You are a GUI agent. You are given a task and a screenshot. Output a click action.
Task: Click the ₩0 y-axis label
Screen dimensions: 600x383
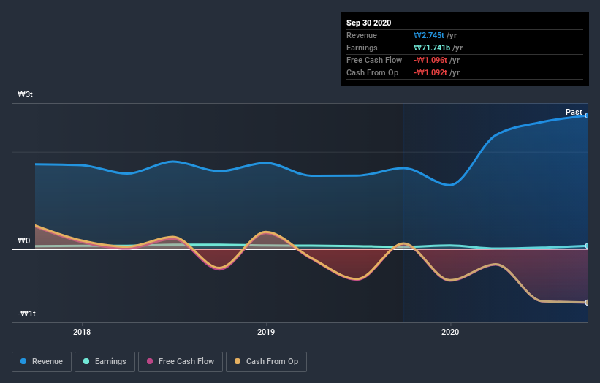pos(23,240)
